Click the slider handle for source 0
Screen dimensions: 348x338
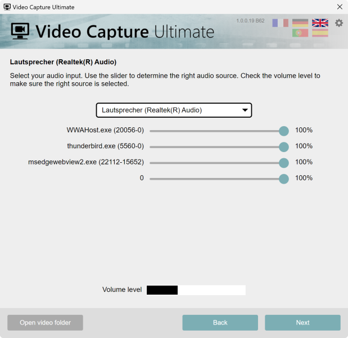click(284, 178)
